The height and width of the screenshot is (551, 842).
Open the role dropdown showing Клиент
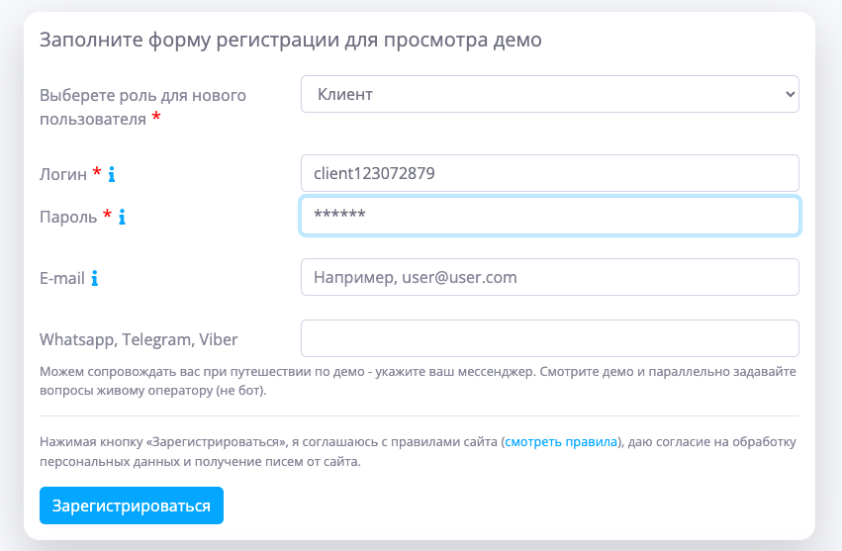tap(549, 94)
